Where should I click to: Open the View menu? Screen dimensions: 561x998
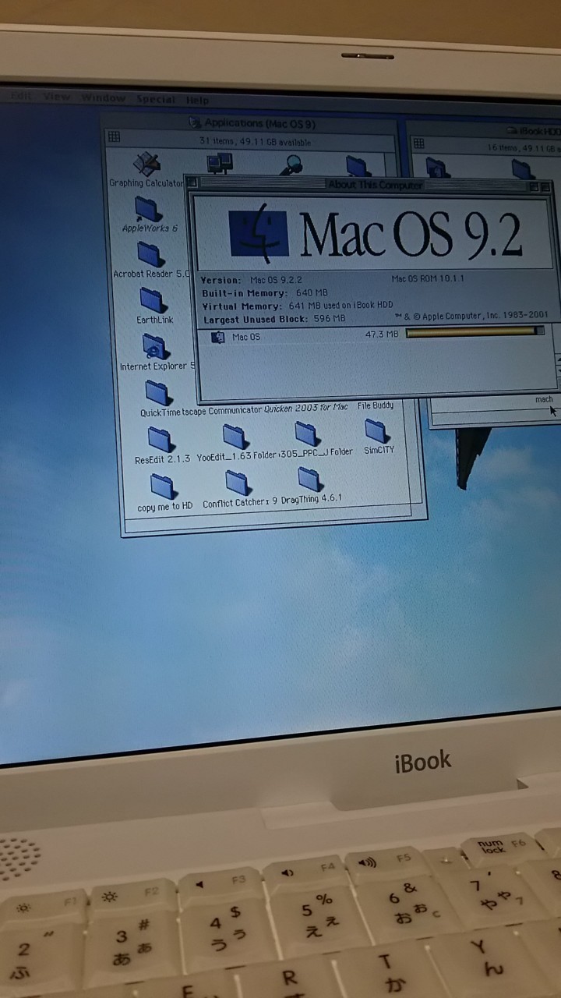[x=57, y=97]
